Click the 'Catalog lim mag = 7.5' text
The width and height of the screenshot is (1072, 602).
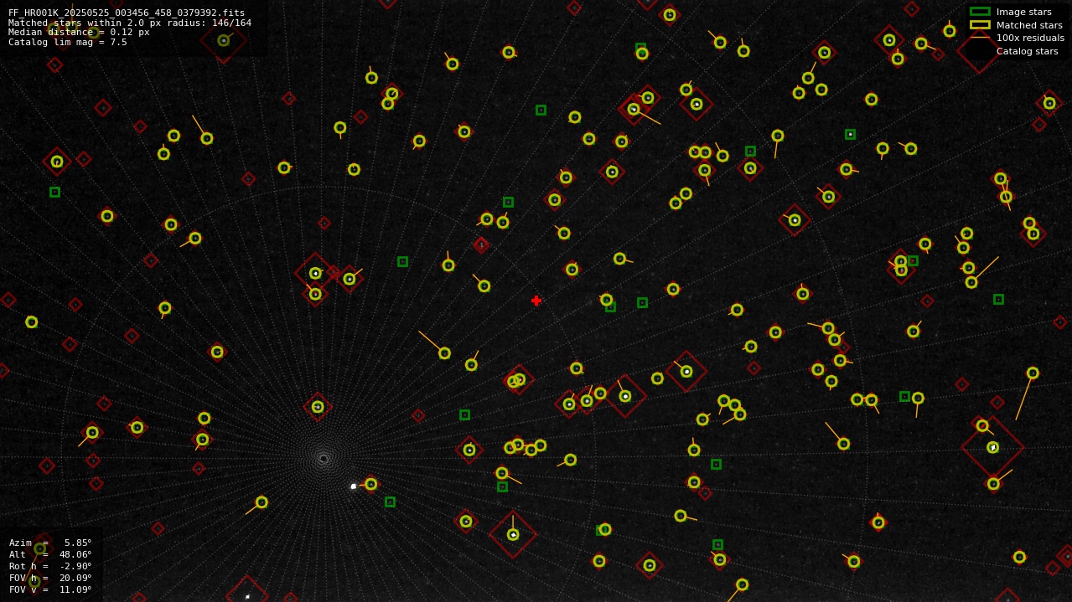click(68, 42)
